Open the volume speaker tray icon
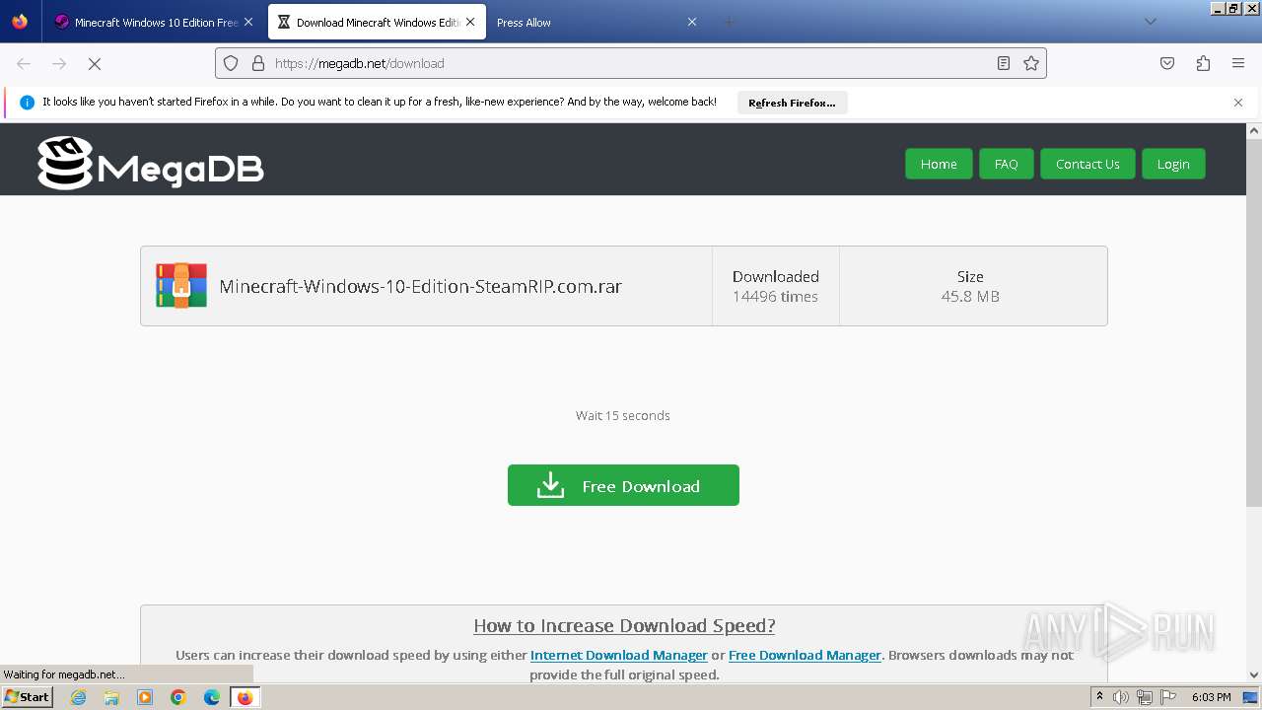The image size is (1262, 710). tap(1121, 697)
